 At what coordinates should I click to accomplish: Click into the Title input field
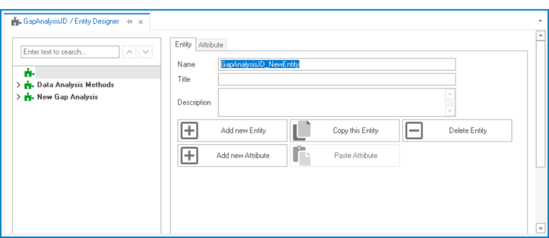tap(337, 79)
